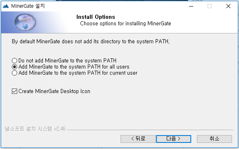Click the MinerGate mountain logo in title bar
239x149 pixels.
tap(6, 6)
